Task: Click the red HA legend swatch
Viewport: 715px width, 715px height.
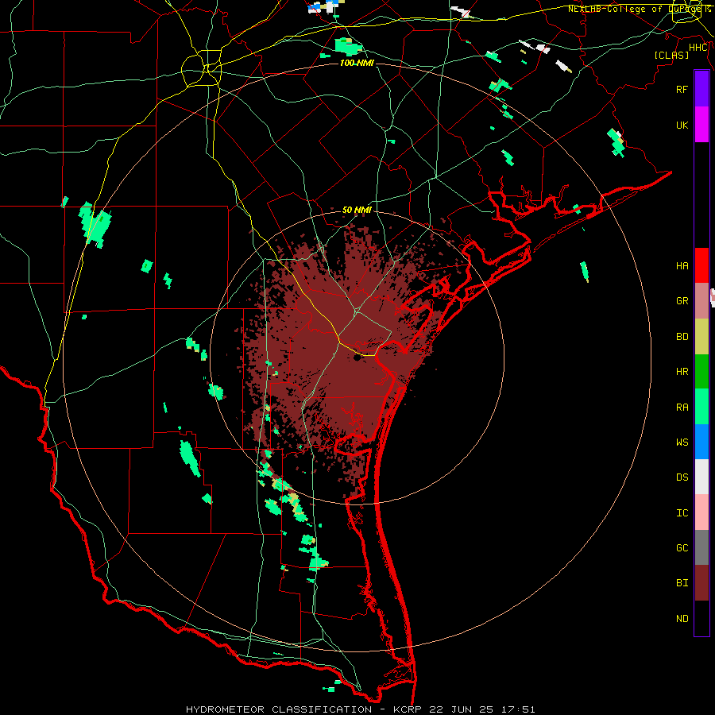Action: point(701,265)
